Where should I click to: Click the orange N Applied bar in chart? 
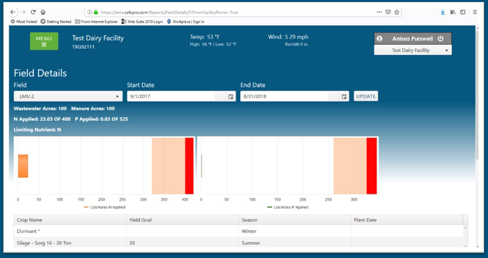tap(23, 166)
